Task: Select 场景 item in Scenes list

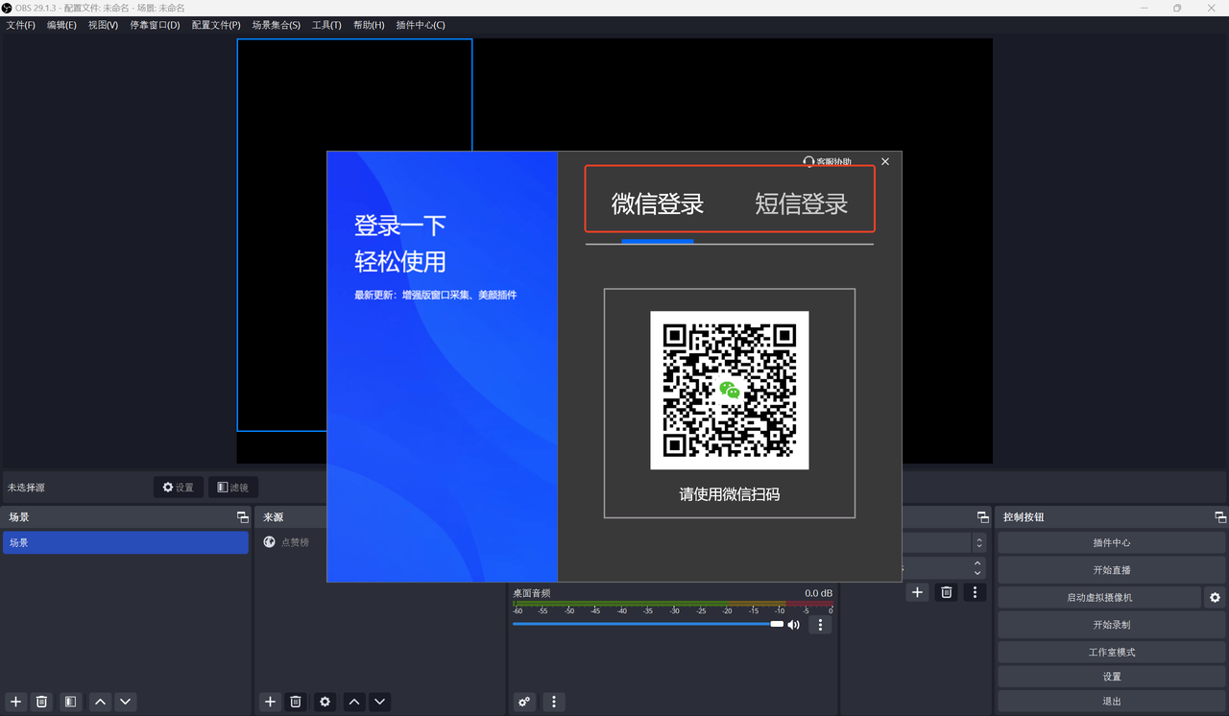Action: coord(125,542)
